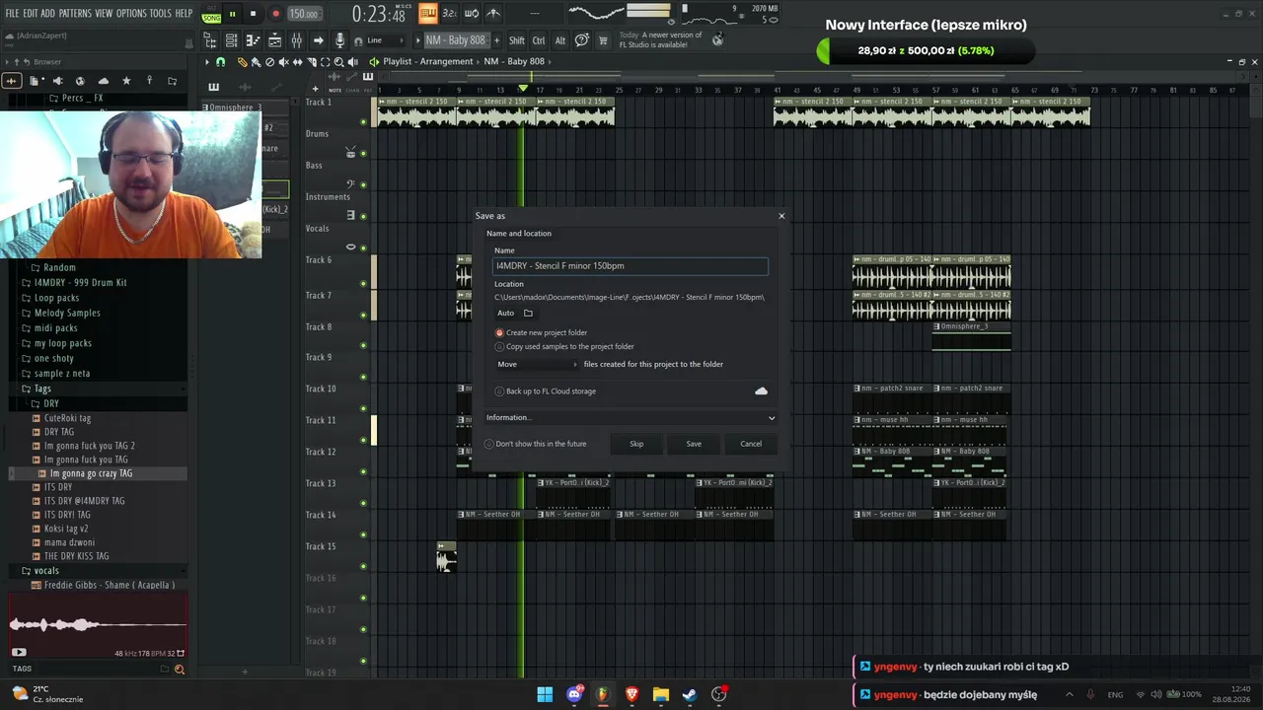This screenshot has width=1263, height=710.
Task: Mute Track 1 using its green dot
Action: (363, 122)
